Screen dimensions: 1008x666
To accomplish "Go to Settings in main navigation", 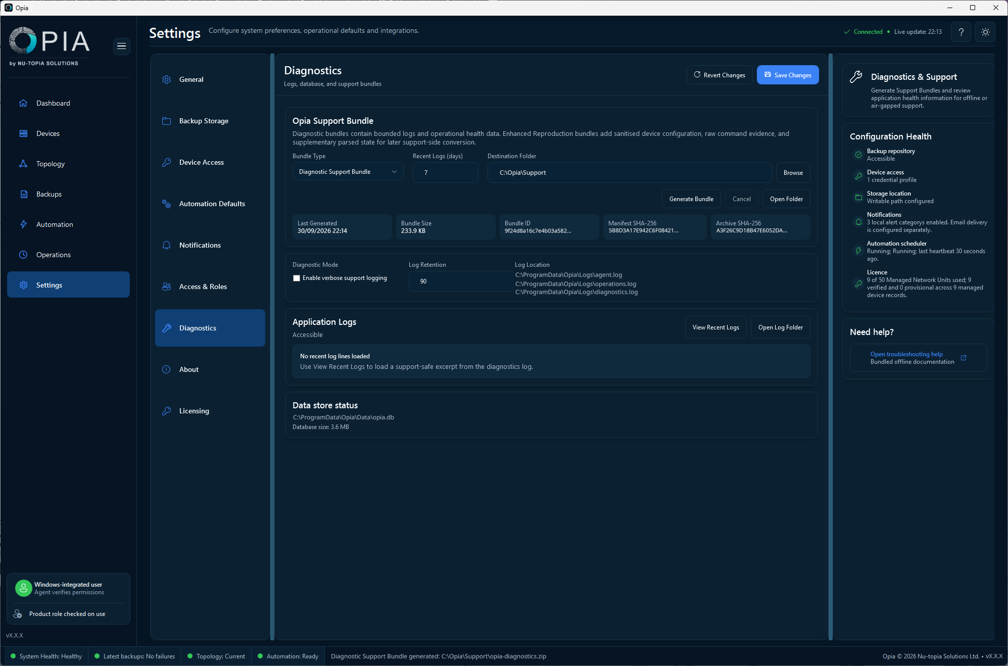I will pyautogui.click(x=68, y=285).
